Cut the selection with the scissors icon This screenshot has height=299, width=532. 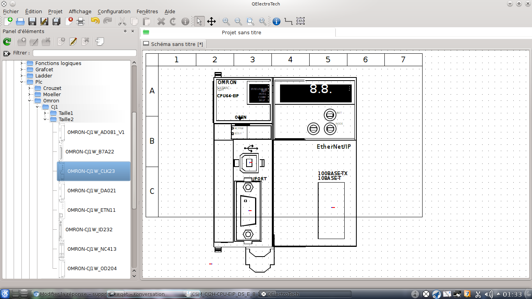[x=122, y=21]
